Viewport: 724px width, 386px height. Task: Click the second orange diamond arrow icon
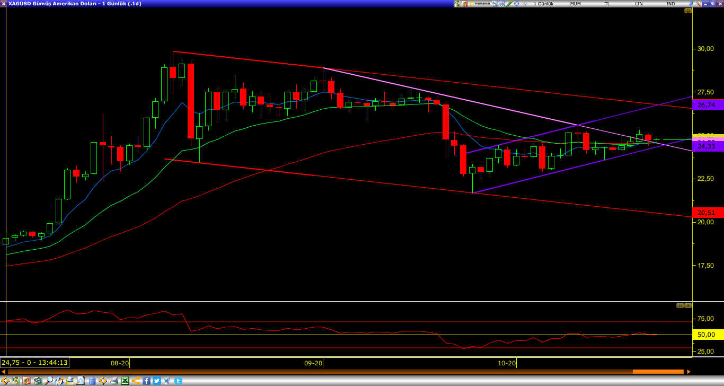pyautogui.click(x=103, y=381)
